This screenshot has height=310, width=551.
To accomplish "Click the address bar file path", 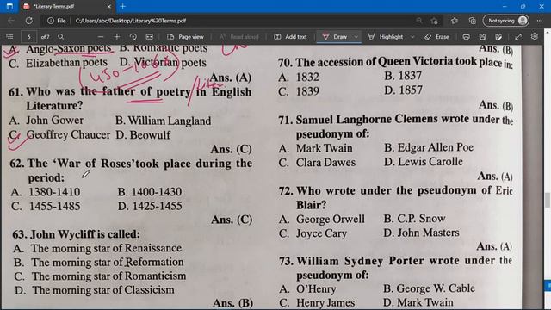I will tap(131, 21).
